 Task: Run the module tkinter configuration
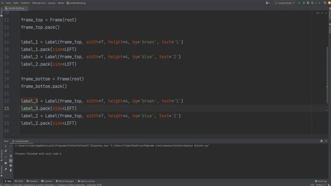tap(299, 3)
